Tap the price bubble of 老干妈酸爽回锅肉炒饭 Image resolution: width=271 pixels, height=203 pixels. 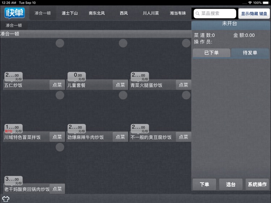[13, 181]
